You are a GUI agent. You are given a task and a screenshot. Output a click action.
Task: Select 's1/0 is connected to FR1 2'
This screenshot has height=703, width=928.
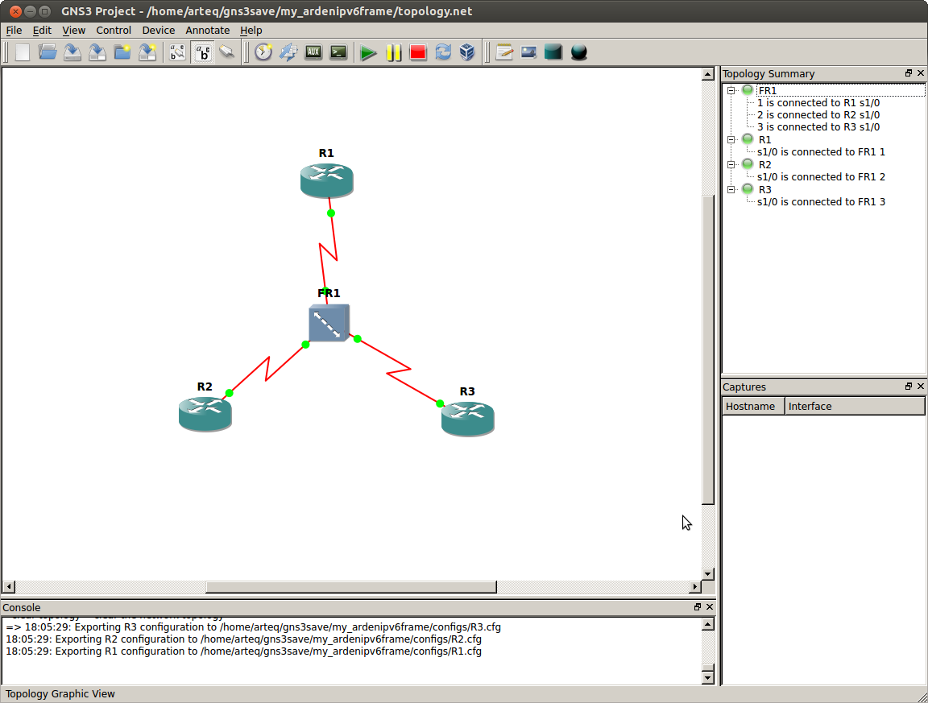(822, 177)
